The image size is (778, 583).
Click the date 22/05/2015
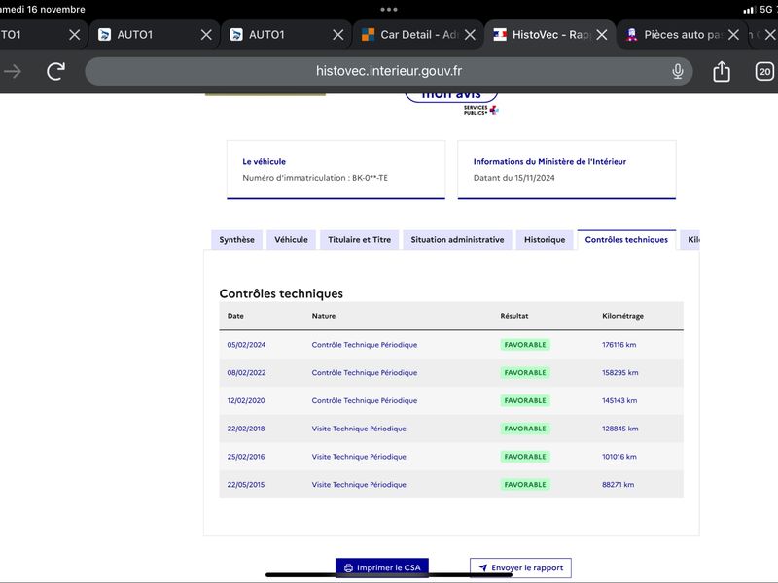[x=246, y=484]
